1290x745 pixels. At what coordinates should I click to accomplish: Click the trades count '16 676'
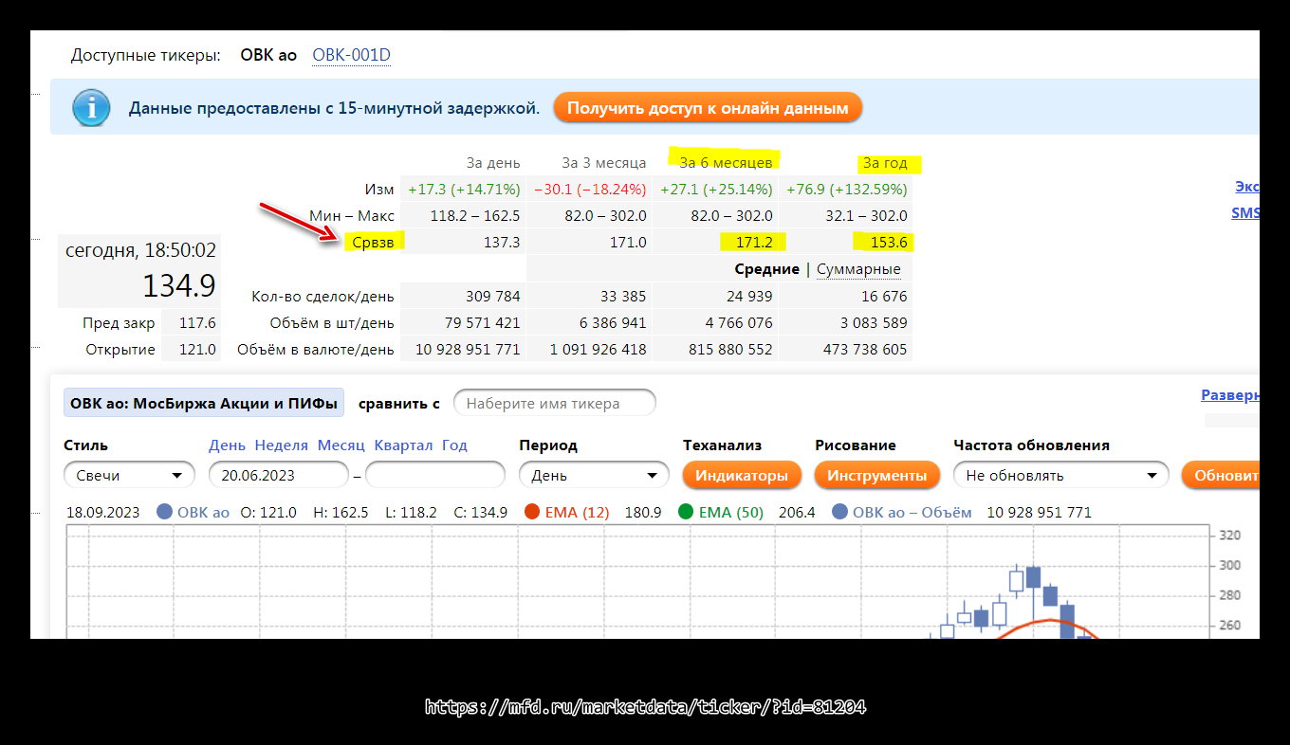point(885,297)
